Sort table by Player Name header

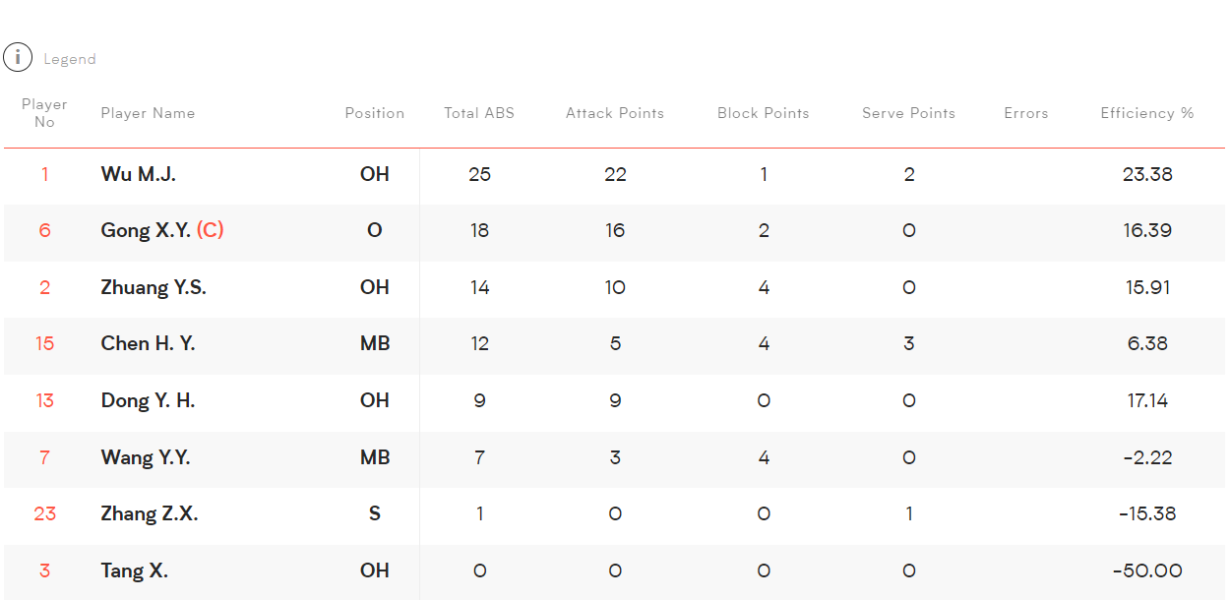point(148,113)
